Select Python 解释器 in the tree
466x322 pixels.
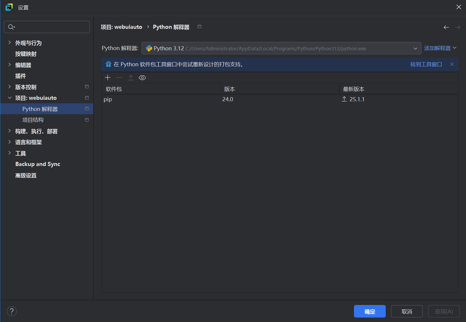[x=47, y=109]
